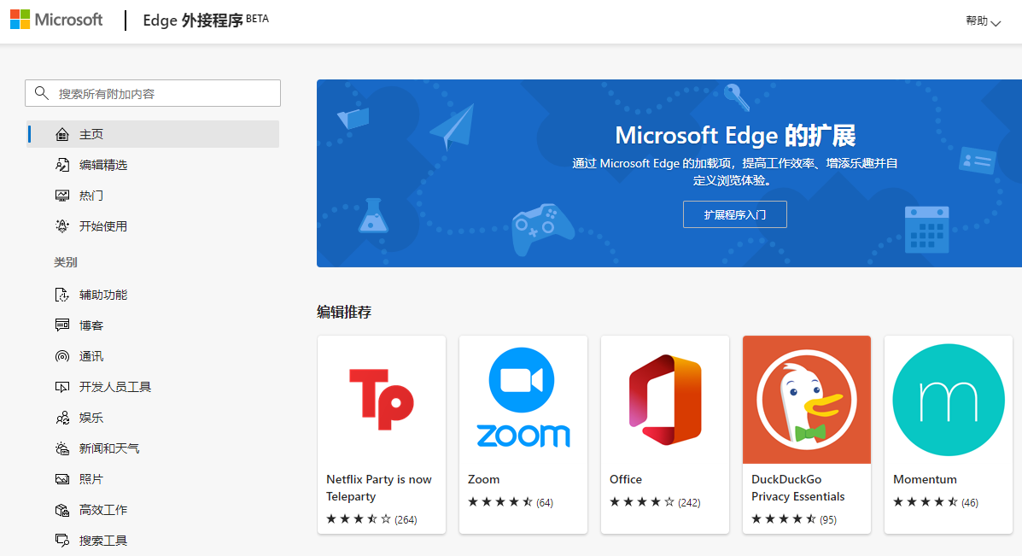This screenshot has width=1022, height=556.
Task: Click the 新闻和天气 weather icon
Action: (x=62, y=448)
